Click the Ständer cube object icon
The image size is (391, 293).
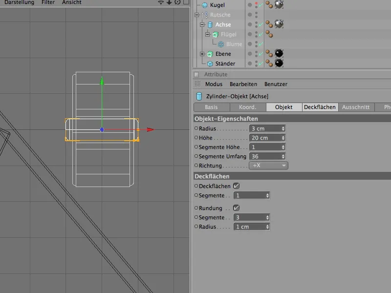[211, 63]
